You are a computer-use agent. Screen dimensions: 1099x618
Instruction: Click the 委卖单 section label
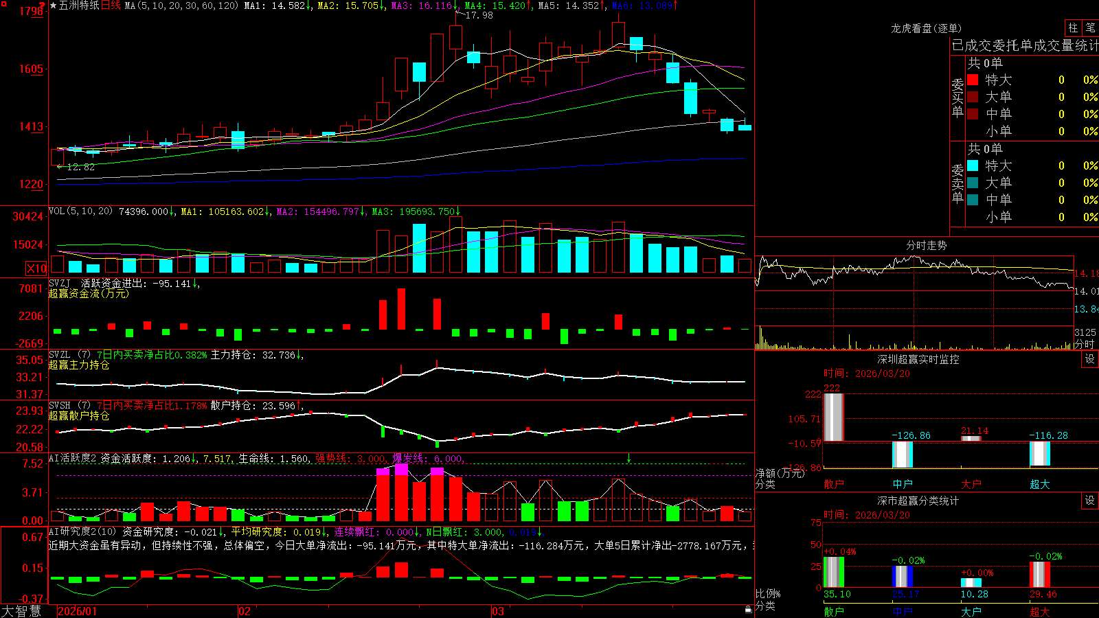coord(958,183)
